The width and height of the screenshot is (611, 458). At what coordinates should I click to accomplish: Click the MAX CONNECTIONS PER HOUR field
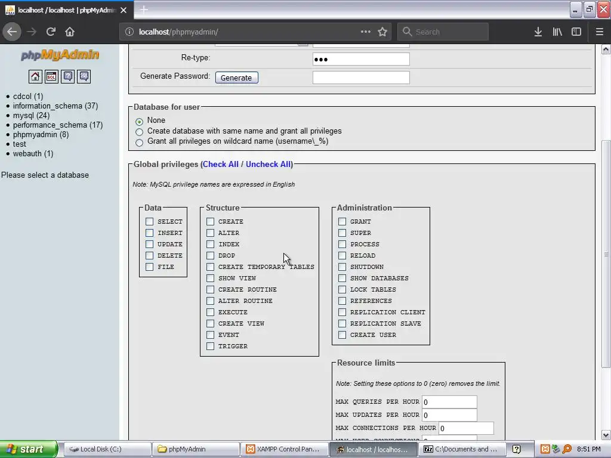click(466, 428)
